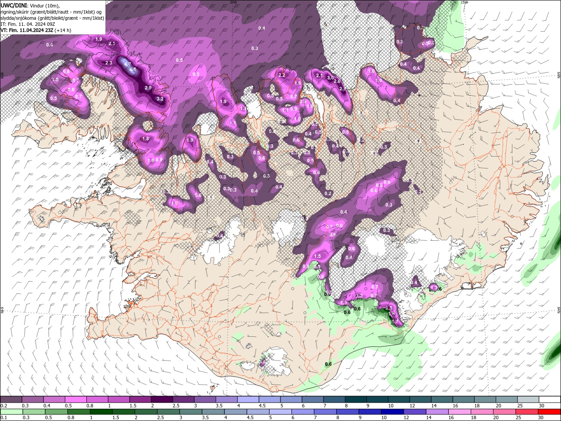The image size is (561, 421).
Task: Click light blue upper swatch between 4 and 4.5
Action: [x=248, y=400]
